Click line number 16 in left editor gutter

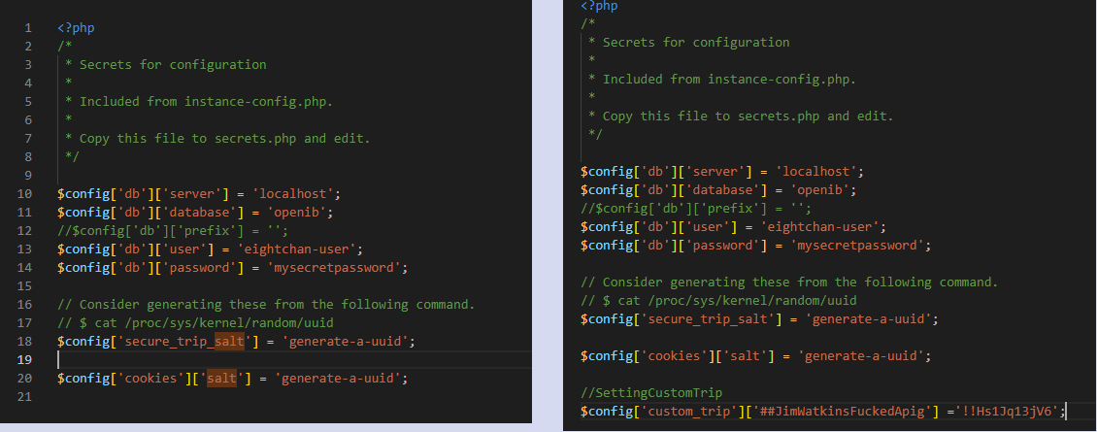(24, 305)
